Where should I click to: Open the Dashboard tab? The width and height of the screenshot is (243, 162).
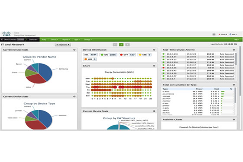pos(33,40)
